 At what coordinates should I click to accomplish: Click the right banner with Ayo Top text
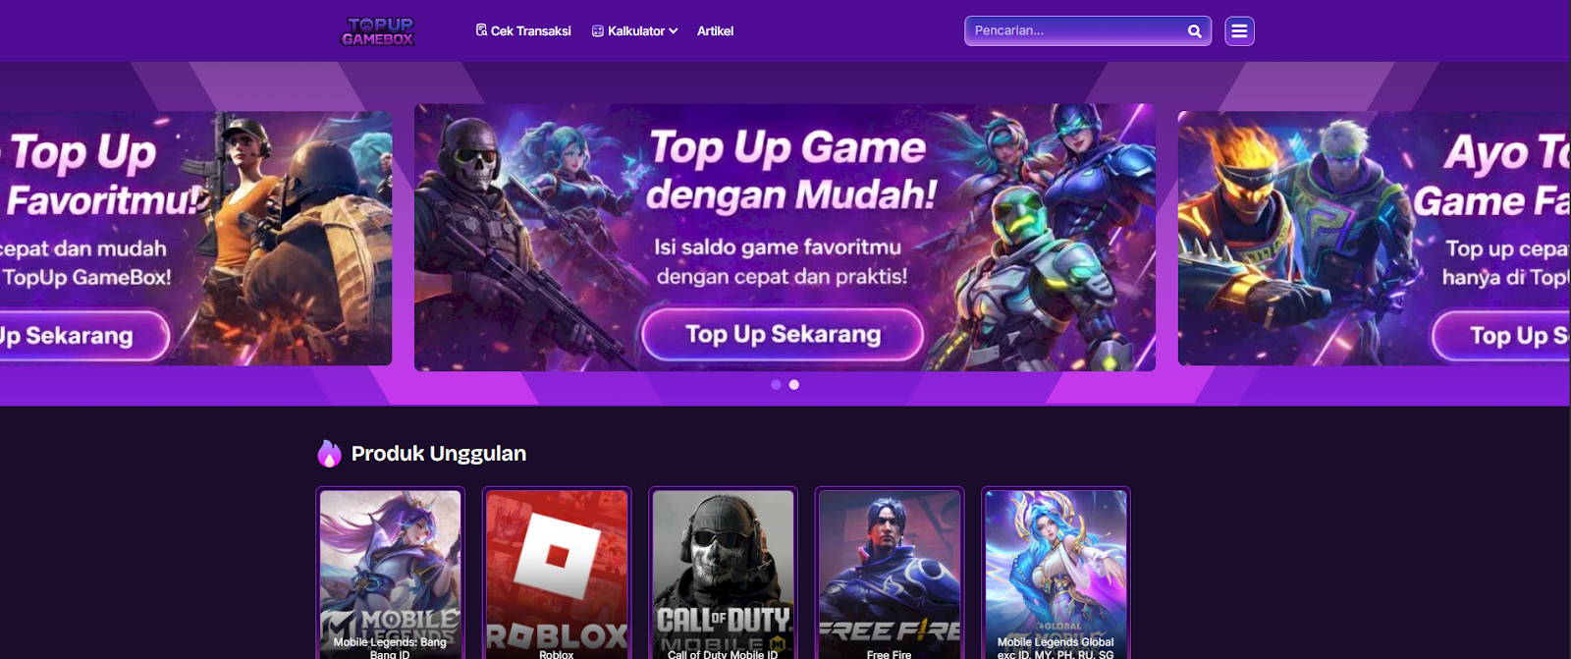coord(1375,238)
